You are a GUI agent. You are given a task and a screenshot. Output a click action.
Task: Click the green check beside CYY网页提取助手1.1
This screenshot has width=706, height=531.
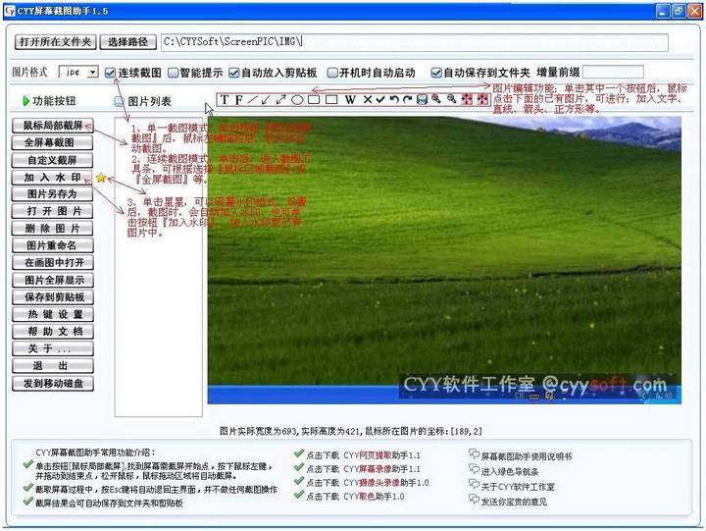[298, 453]
